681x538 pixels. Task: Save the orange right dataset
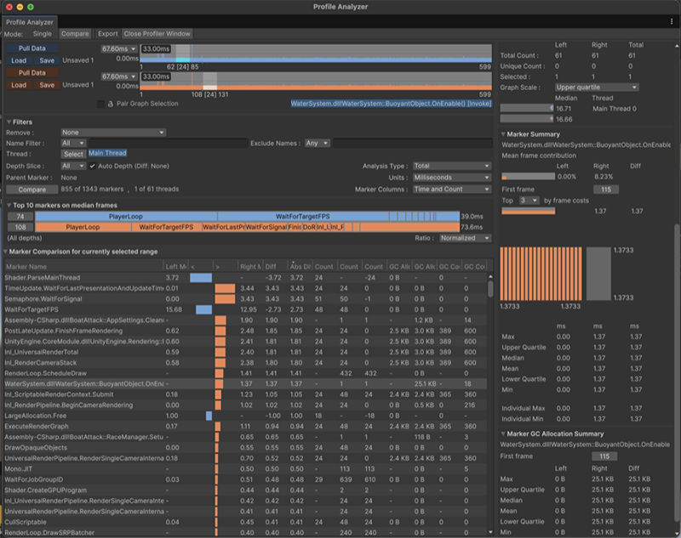(x=47, y=85)
